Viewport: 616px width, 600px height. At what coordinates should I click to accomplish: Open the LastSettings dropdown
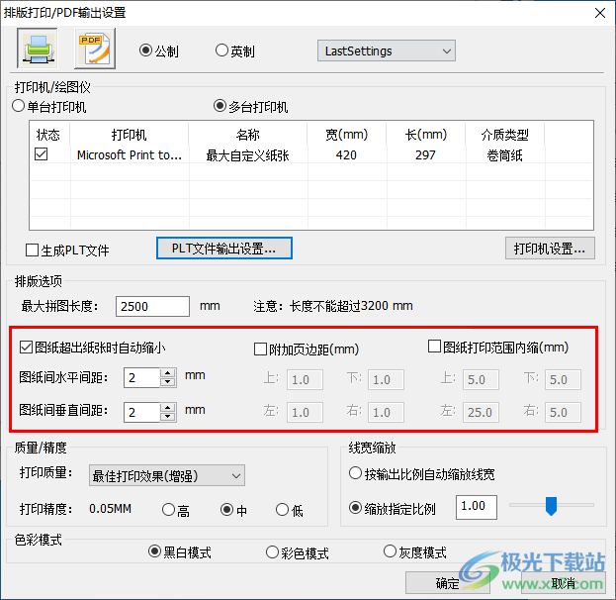tap(387, 50)
